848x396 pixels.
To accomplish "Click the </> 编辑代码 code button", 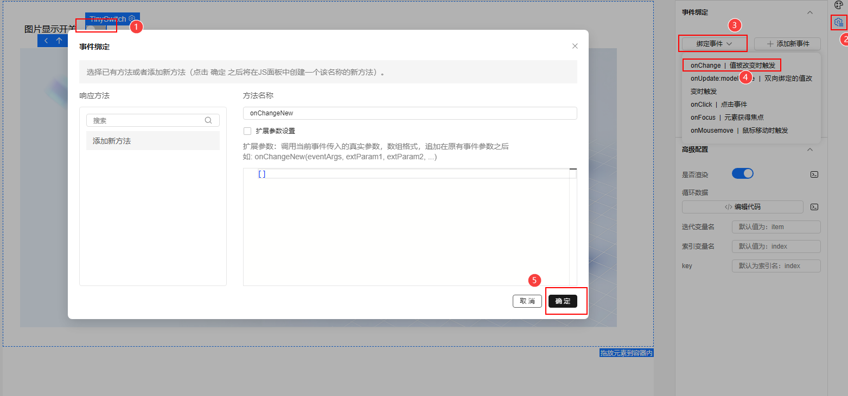I will (x=742, y=206).
